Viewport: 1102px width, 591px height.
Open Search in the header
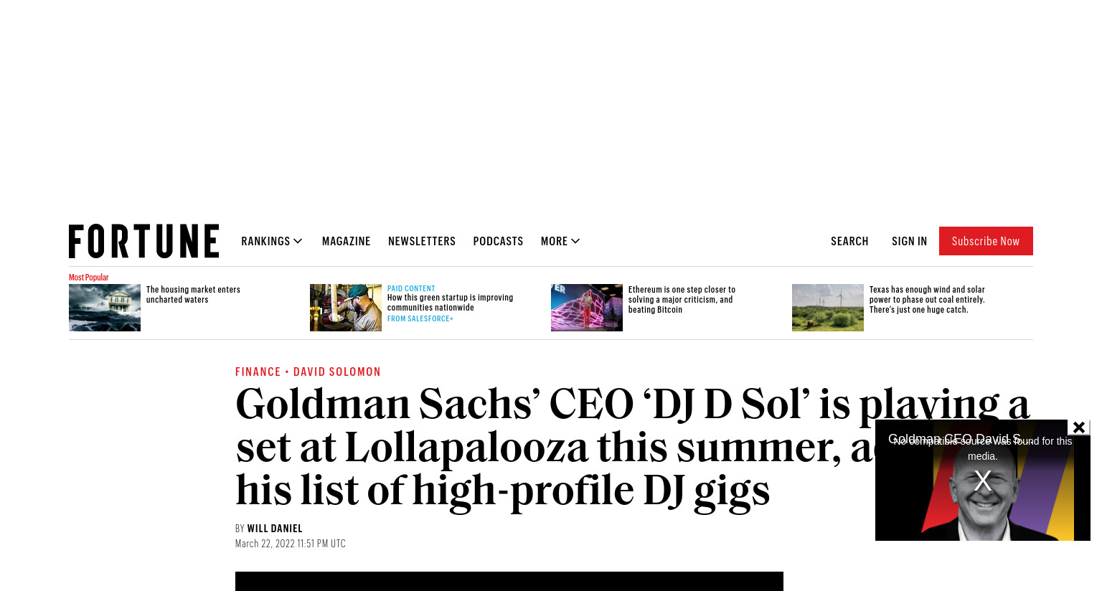pos(849,241)
